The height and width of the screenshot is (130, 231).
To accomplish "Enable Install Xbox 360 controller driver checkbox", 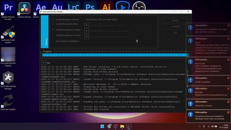I will coord(83,19).
